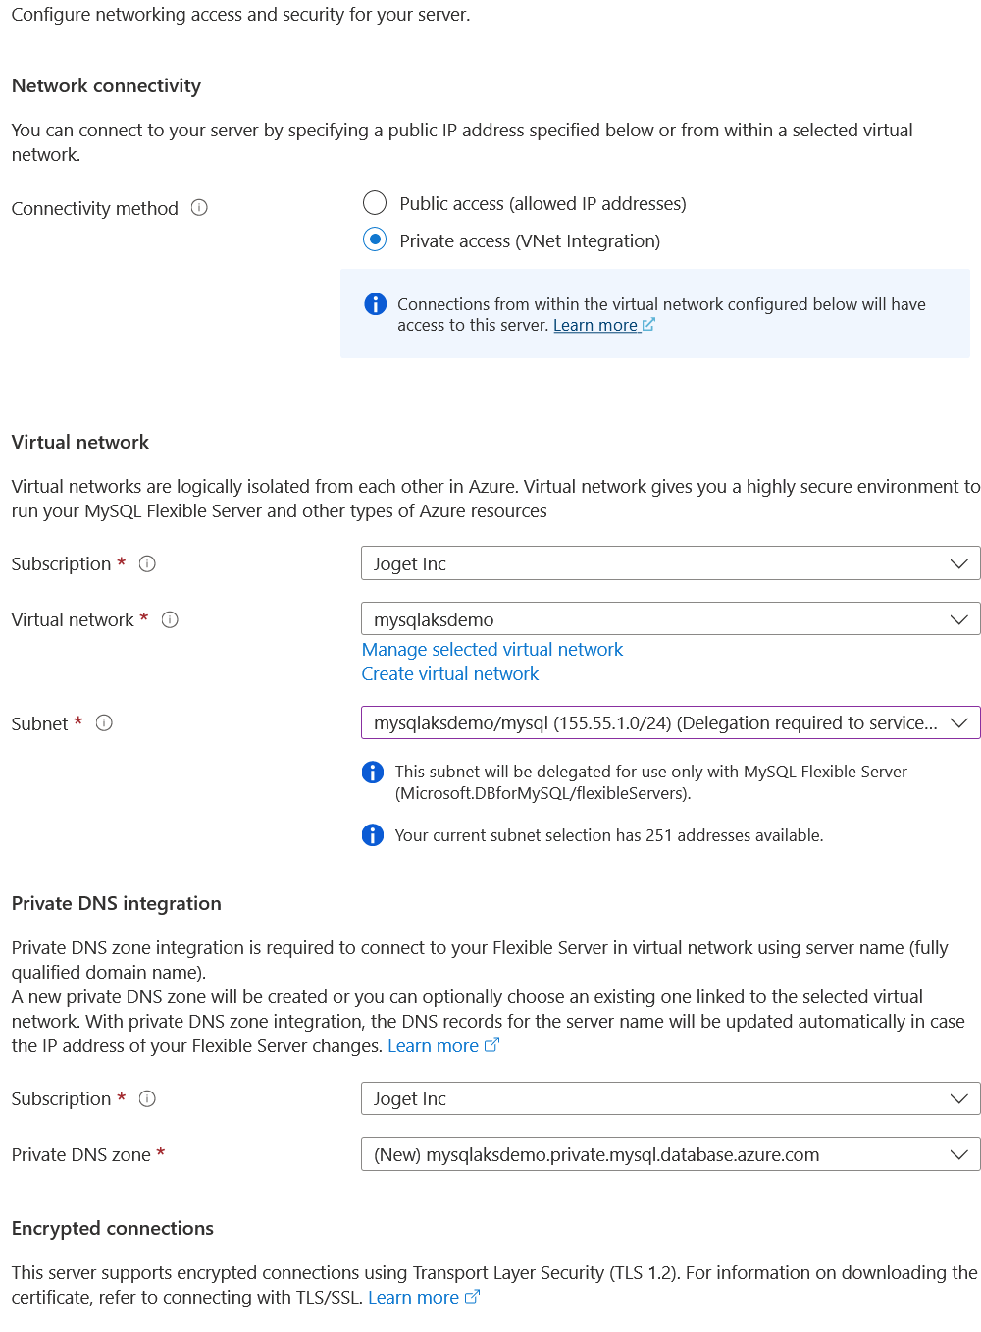The width and height of the screenshot is (981, 1332).
Task: Open Learn more link in Private DNS section
Action: pos(433,1045)
